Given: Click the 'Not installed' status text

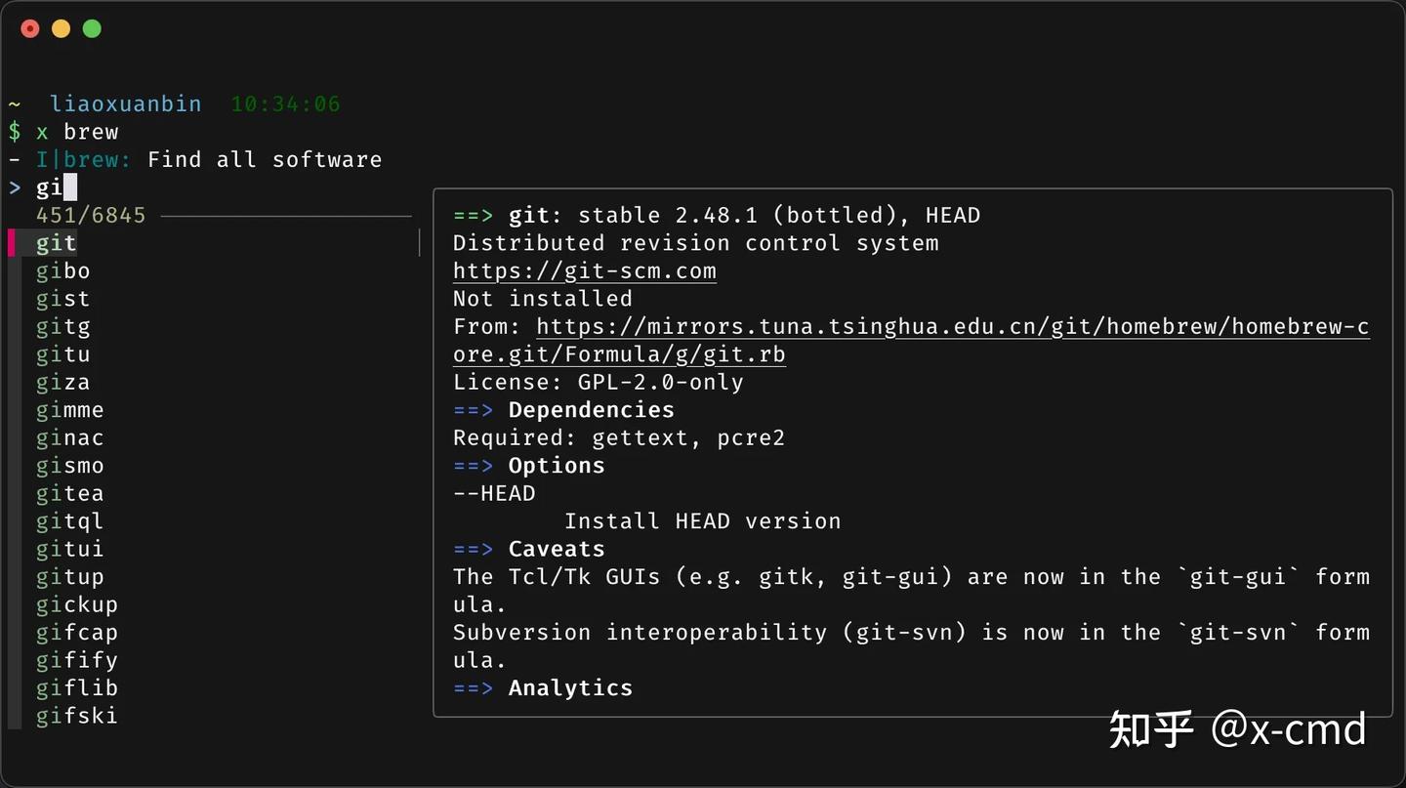Looking at the screenshot, I should coord(542,298).
